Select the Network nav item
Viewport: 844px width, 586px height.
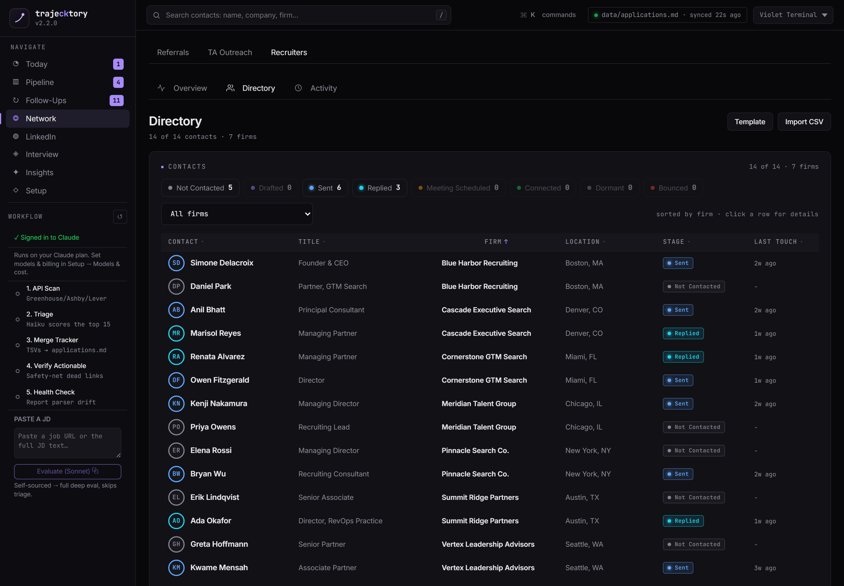click(x=68, y=119)
